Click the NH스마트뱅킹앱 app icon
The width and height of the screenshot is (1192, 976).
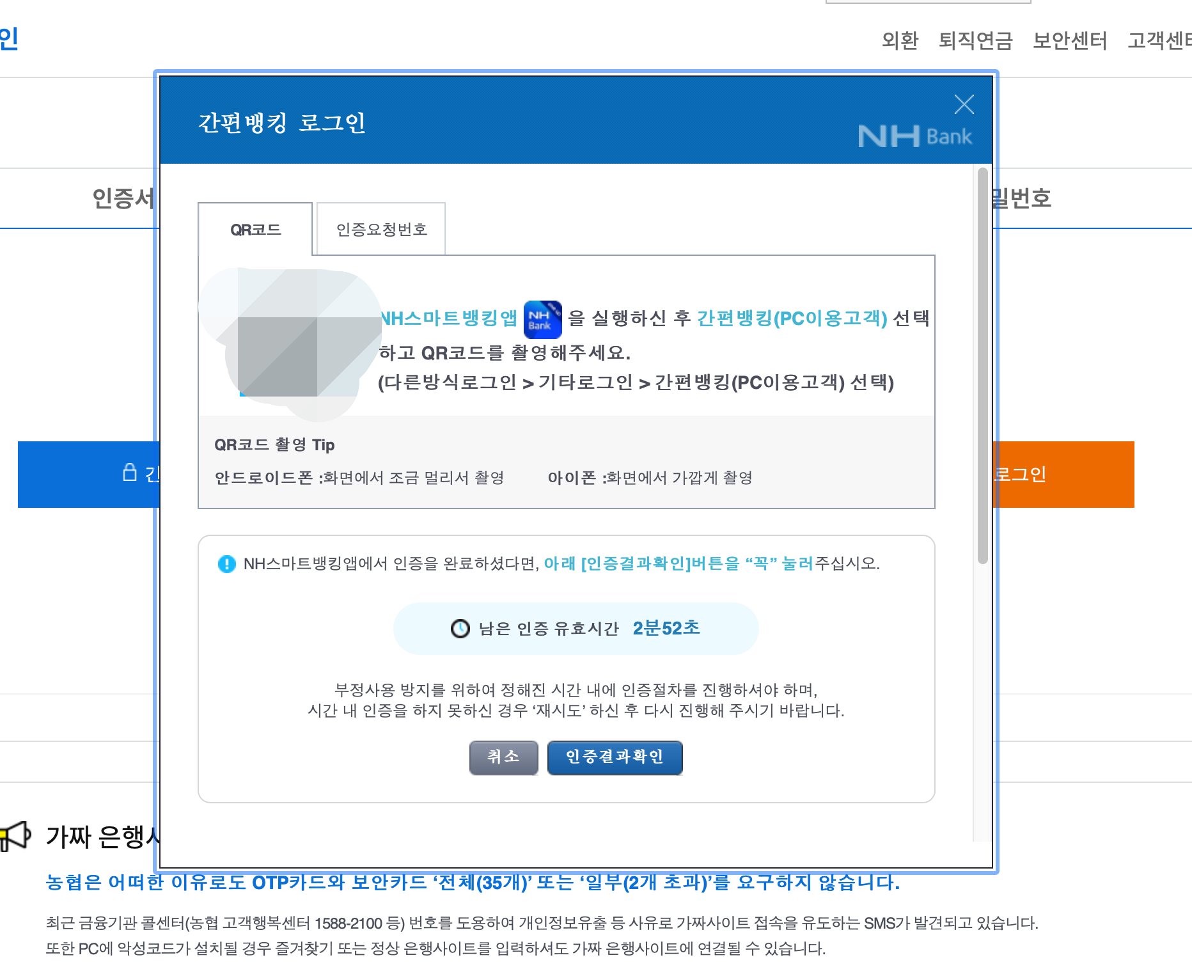click(542, 319)
